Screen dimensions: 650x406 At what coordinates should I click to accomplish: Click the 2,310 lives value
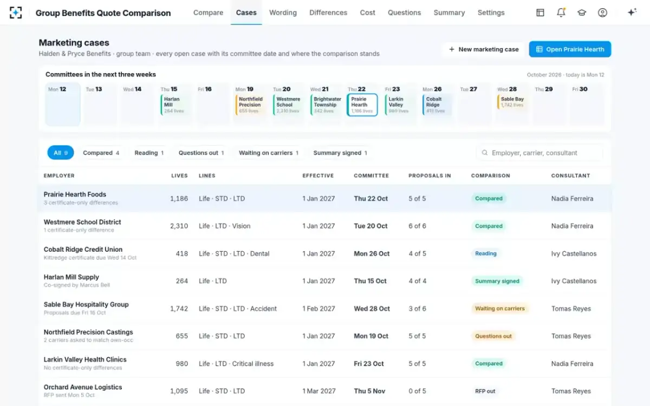pos(179,226)
